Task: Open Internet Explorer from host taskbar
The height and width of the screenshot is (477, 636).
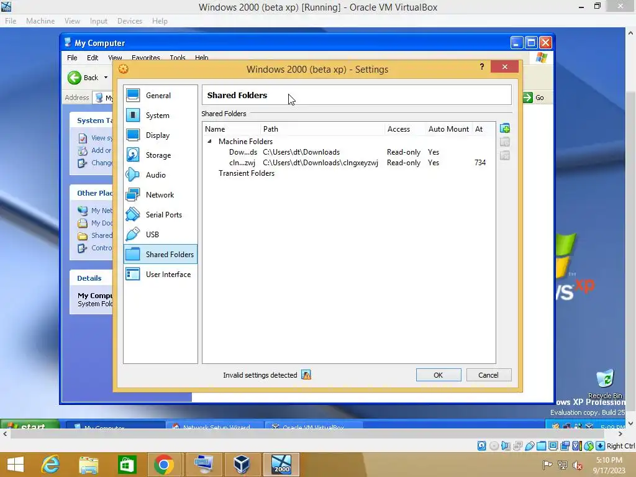Action: (51, 465)
